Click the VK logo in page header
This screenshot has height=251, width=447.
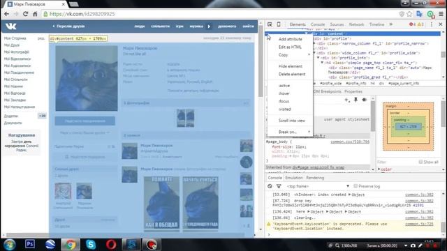11,26
